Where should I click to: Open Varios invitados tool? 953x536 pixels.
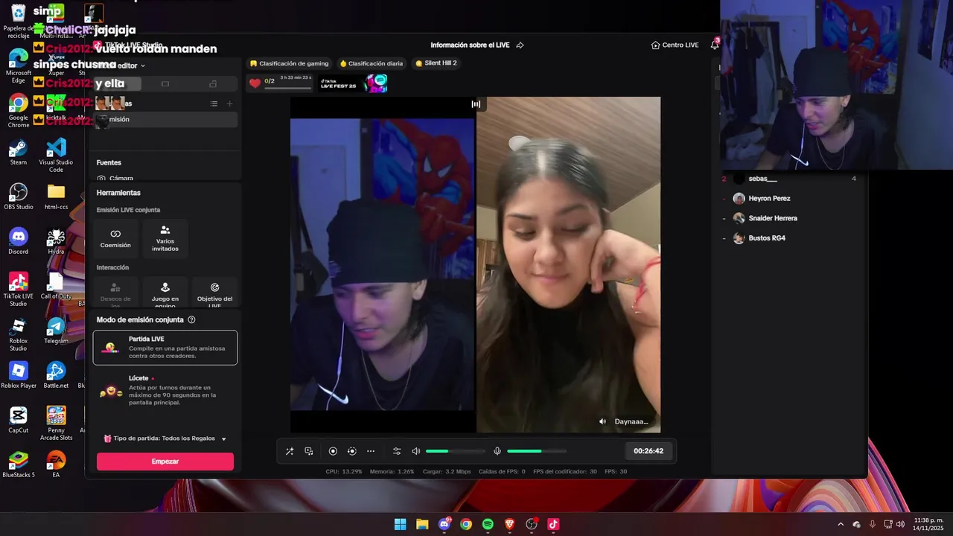(165, 238)
